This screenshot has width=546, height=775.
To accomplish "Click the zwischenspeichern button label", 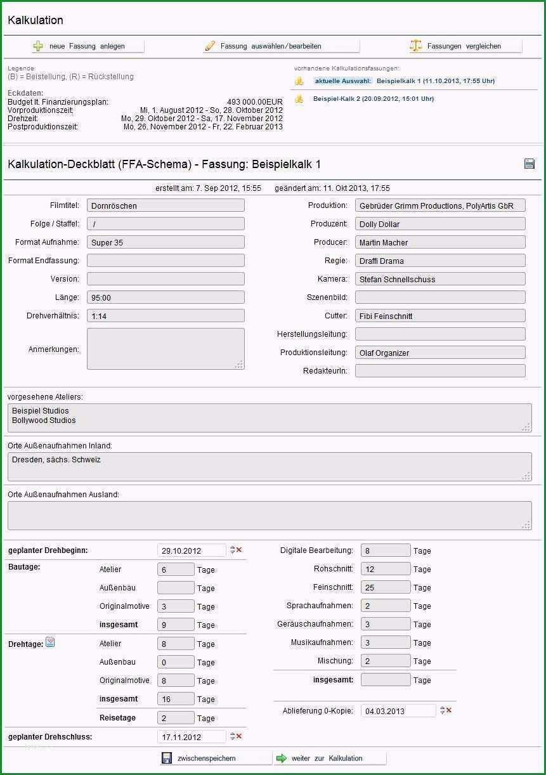I will click(x=207, y=758).
